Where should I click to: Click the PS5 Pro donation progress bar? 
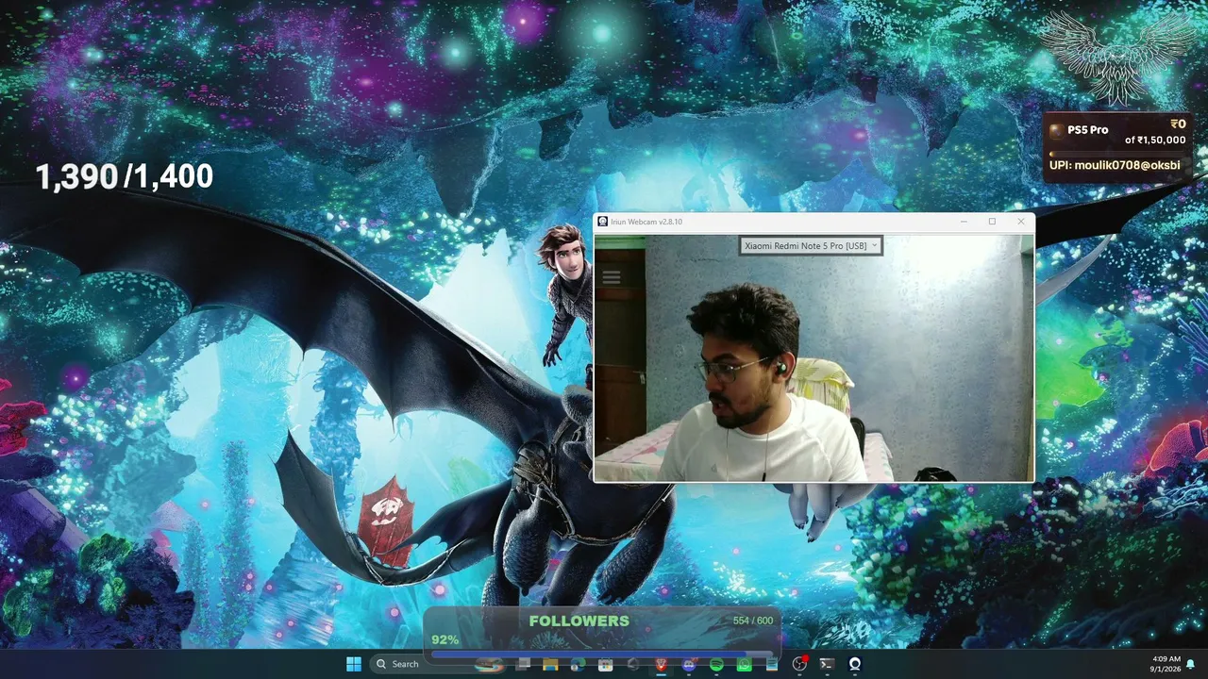tap(1117, 153)
